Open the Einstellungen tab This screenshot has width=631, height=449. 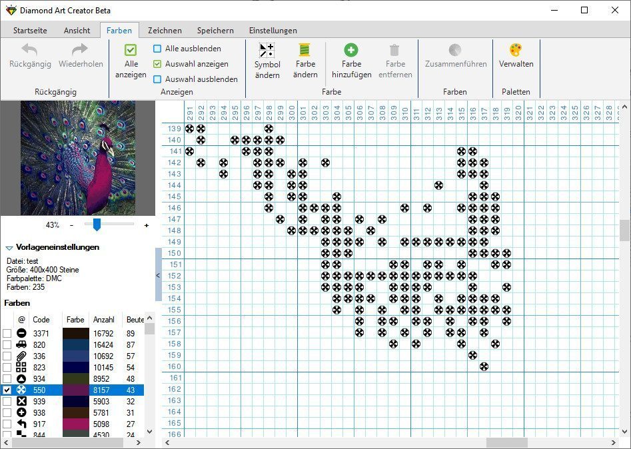click(x=273, y=31)
